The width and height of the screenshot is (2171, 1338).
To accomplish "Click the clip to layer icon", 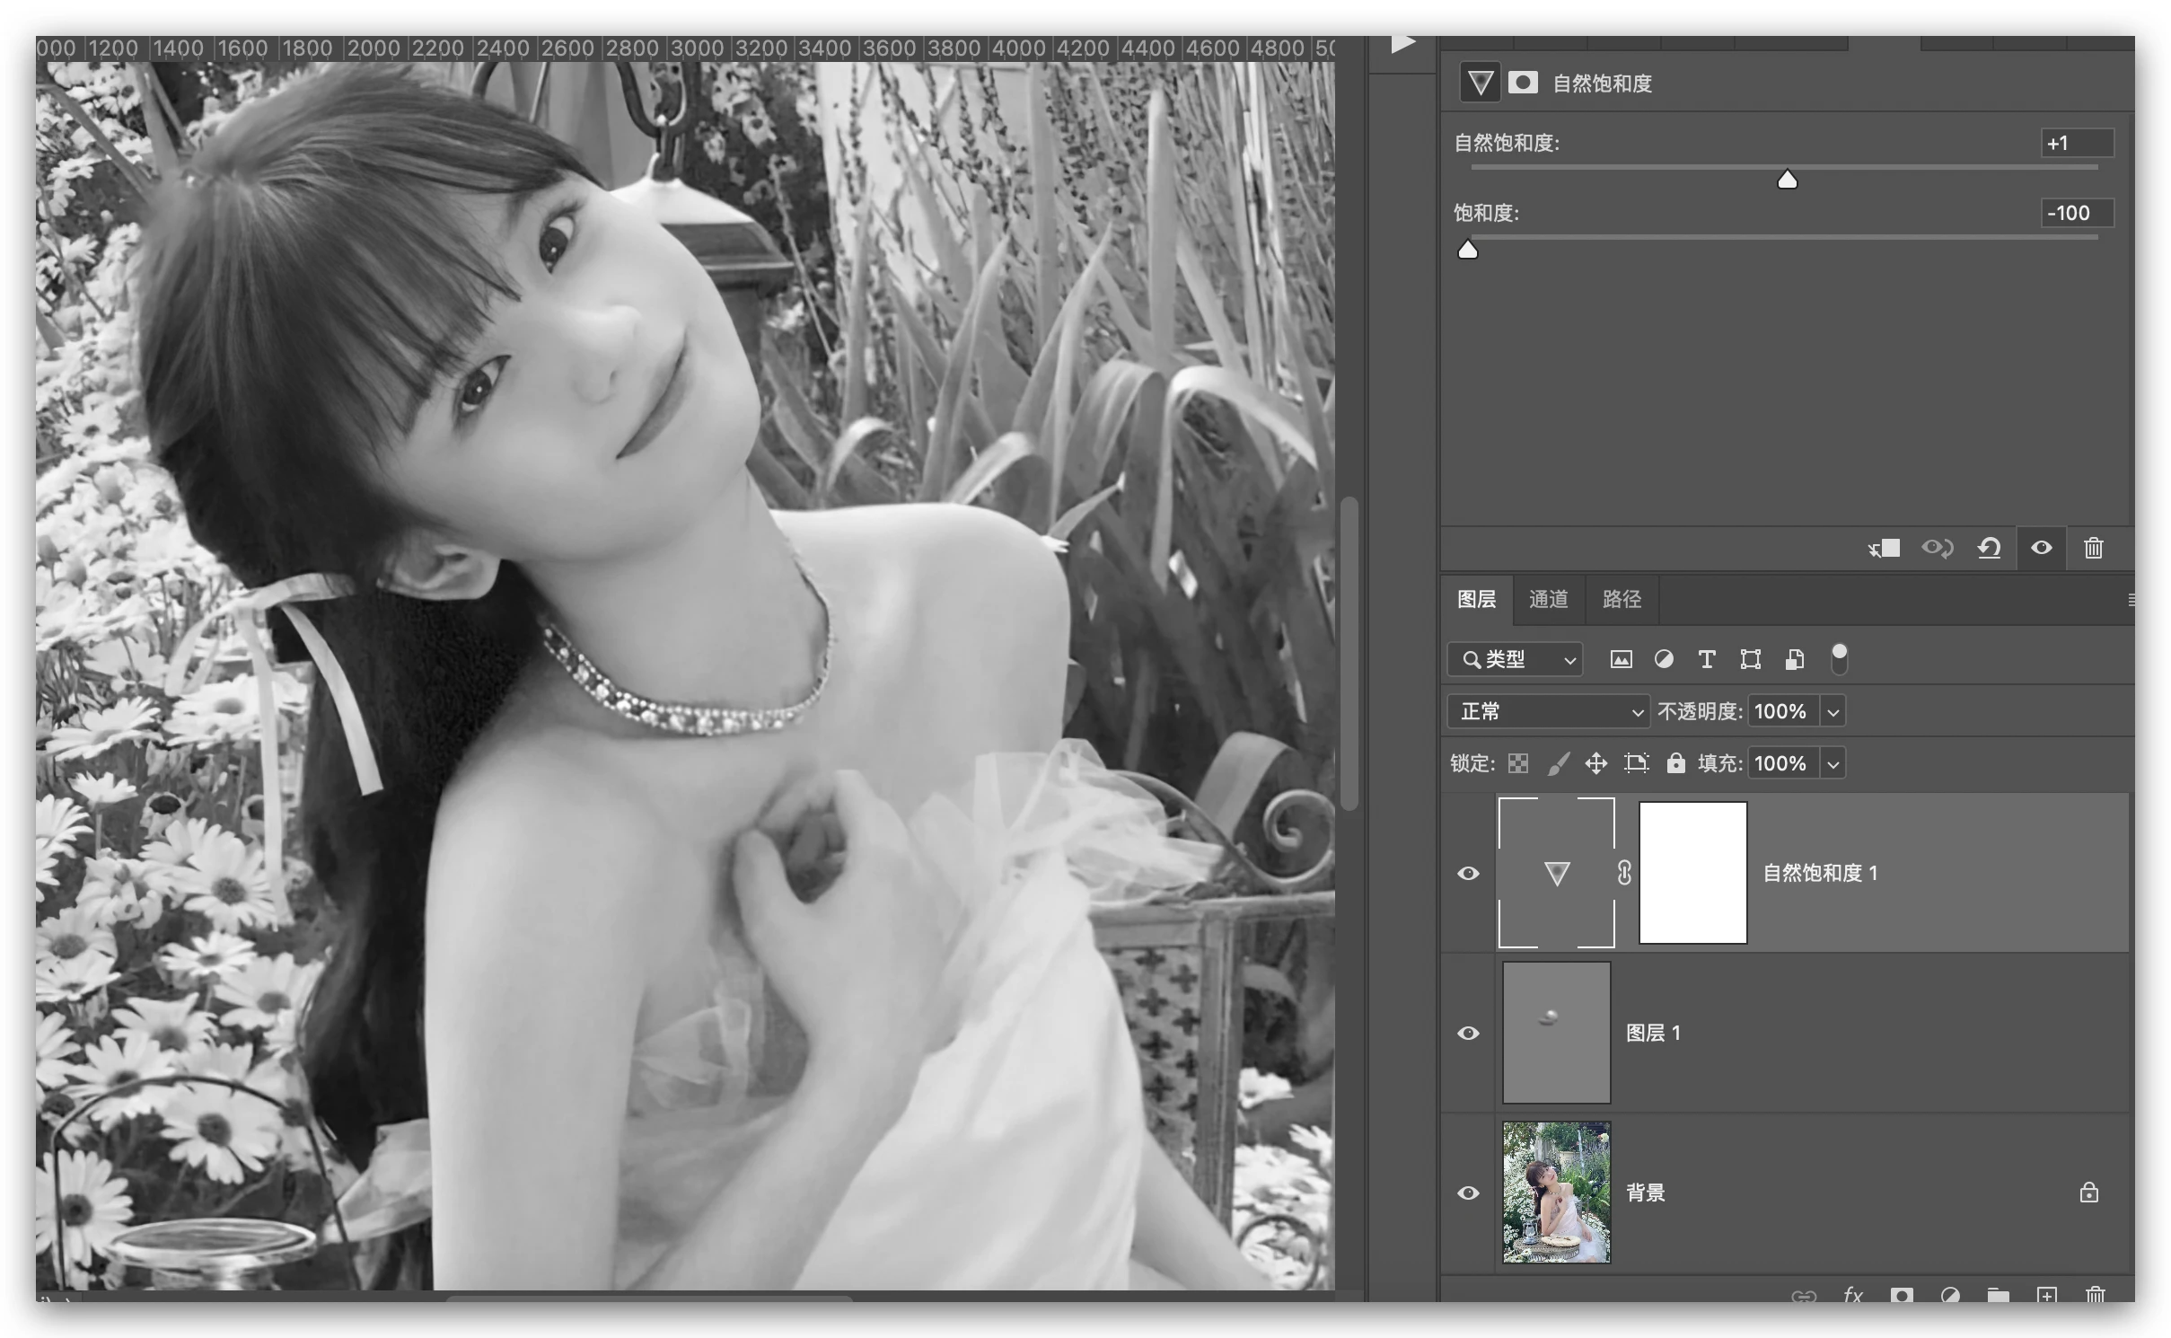I will [1884, 548].
